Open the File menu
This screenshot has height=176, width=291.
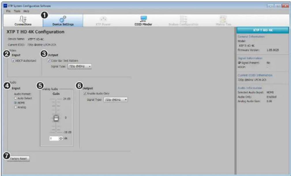[8, 11]
